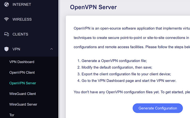Go to the WireGuard Server page

(23, 104)
